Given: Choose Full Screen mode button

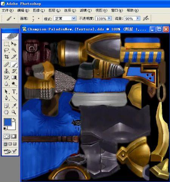Looking at the screenshot, I should (x=15, y=144).
